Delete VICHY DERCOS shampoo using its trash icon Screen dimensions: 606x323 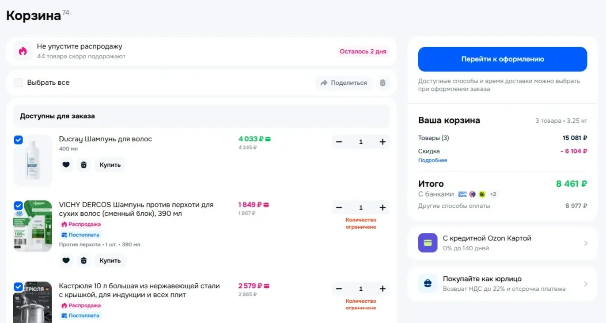(83, 260)
